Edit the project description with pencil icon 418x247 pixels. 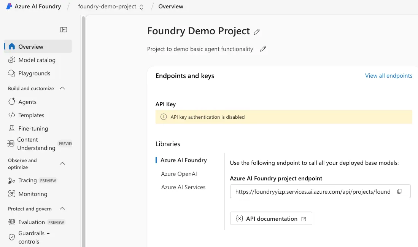coord(263,49)
